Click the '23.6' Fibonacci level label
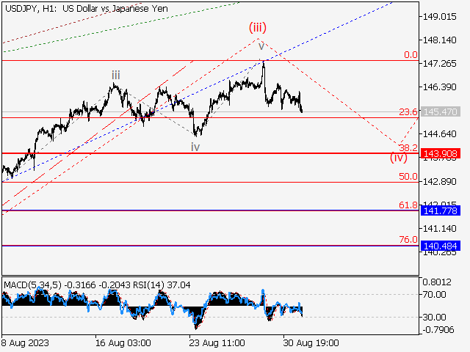Image resolution: width=470 pixels, height=352 pixels. tap(408, 112)
